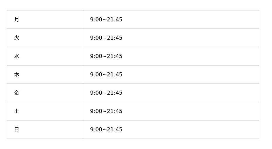Select the 9:00 opening time for 土

click(96, 111)
